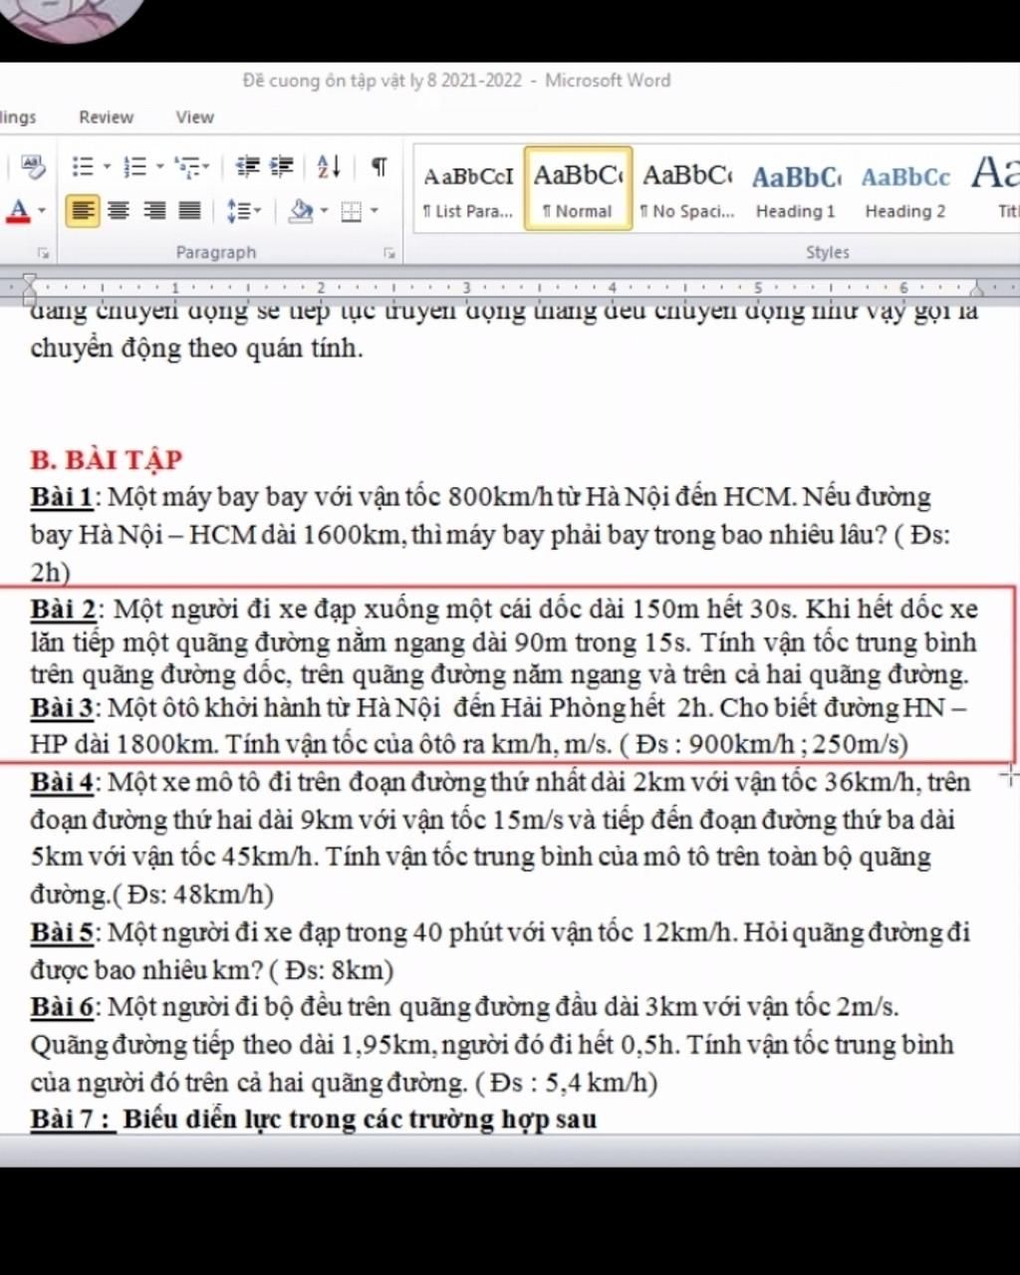
Task: Click the '( Đs : 5,4 km/h)' answer text
Action: click(566, 1083)
